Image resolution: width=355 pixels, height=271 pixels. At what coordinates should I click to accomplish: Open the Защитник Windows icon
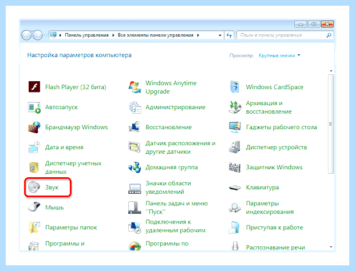tap(235, 168)
